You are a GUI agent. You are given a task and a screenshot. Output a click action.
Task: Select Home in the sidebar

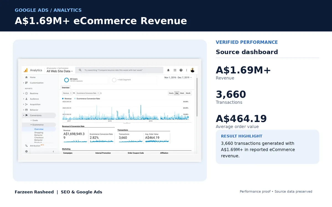pyautogui.click(x=33, y=77)
